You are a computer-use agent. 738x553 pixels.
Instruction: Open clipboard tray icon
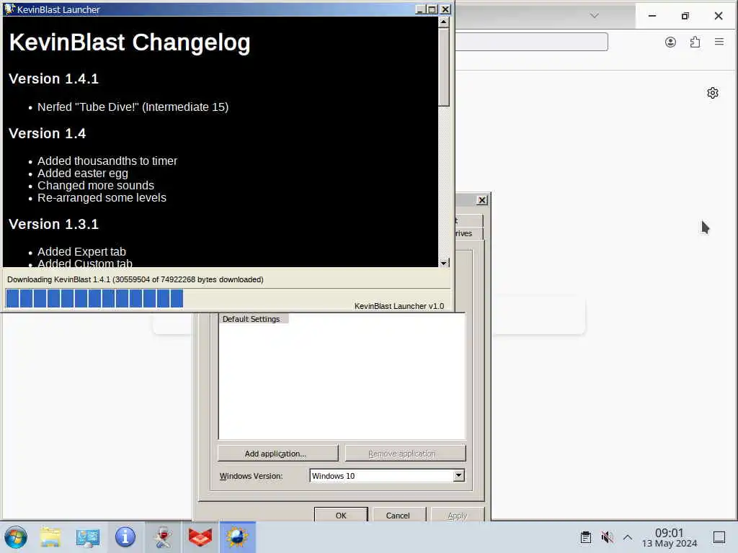click(586, 537)
